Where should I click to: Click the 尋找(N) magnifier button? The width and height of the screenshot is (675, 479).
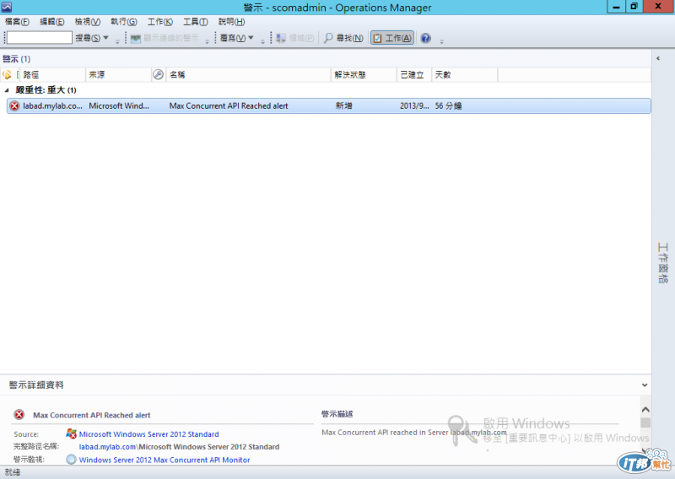click(x=343, y=38)
